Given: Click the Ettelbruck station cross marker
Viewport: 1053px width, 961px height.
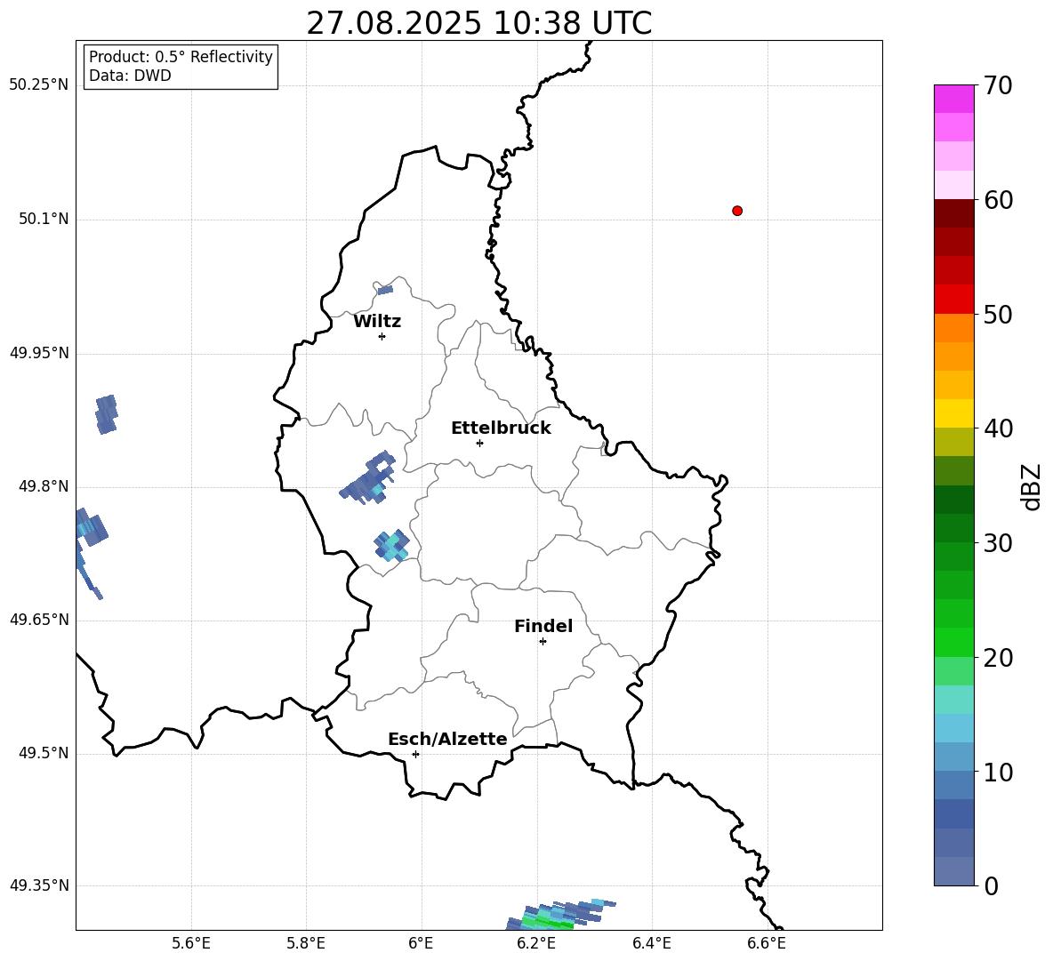Looking at the screenshot, I should 479,443.
